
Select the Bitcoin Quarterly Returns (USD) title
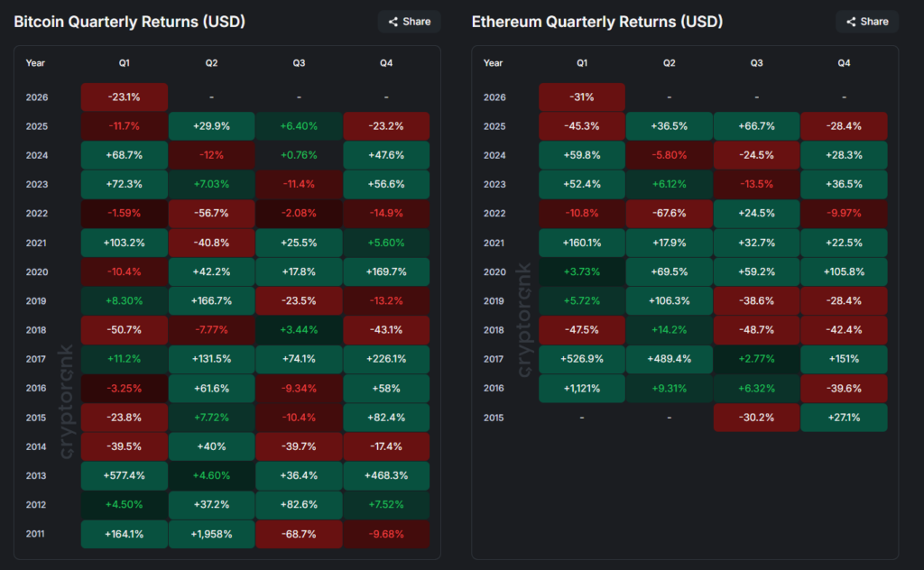click(129, 22)
